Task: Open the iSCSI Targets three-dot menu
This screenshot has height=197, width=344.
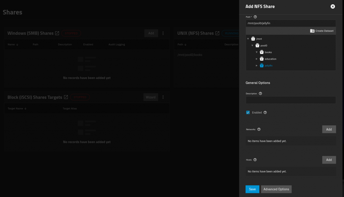Action: click(x=163, y=97)
